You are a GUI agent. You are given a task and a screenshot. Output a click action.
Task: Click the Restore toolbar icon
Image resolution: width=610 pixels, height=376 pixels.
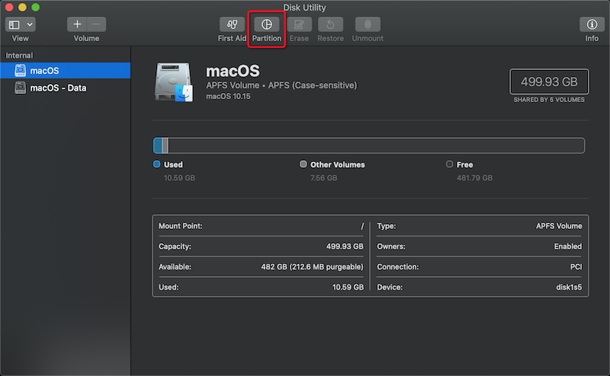330,24
